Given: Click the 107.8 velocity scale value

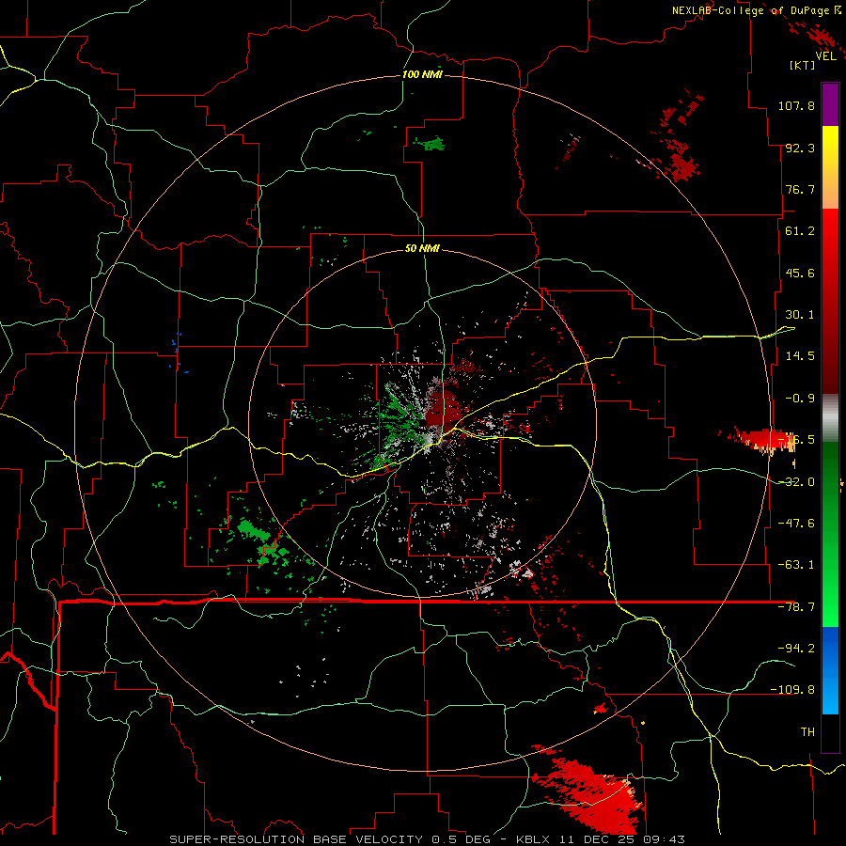Looking at the screenshot, I should pyautogui.click(x=796, y=105).
